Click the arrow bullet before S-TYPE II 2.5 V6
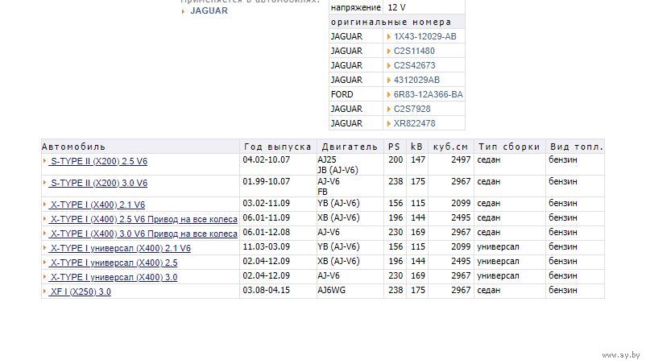 click(44, 161)
